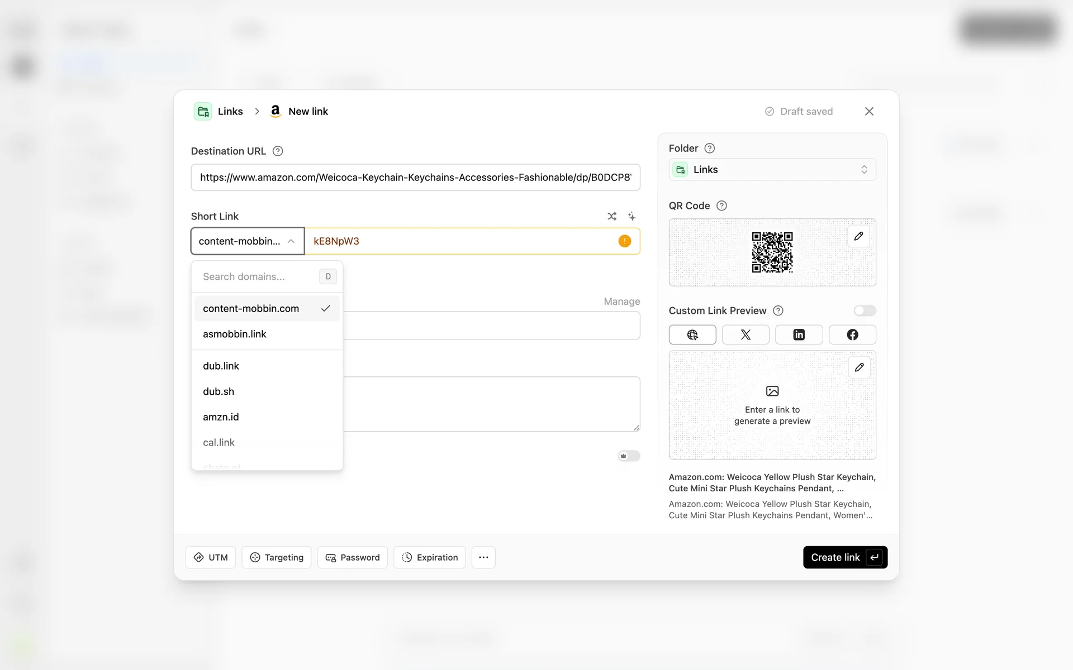Enable the Custom Link Preview toggle
Screen dimensions: 1073x670
[x=864, y=310]
